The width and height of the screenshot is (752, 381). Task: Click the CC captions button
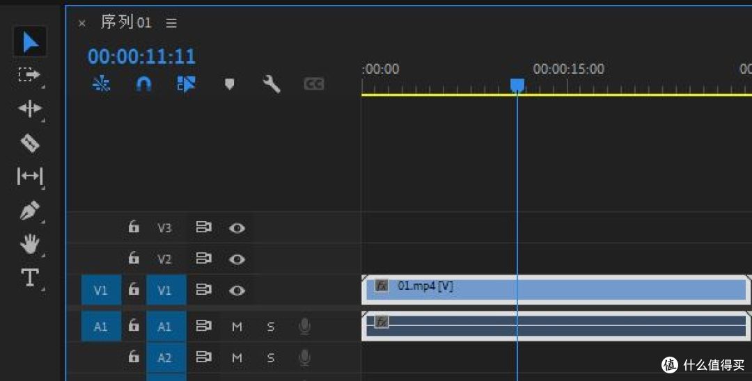click(x=313, y=84)
